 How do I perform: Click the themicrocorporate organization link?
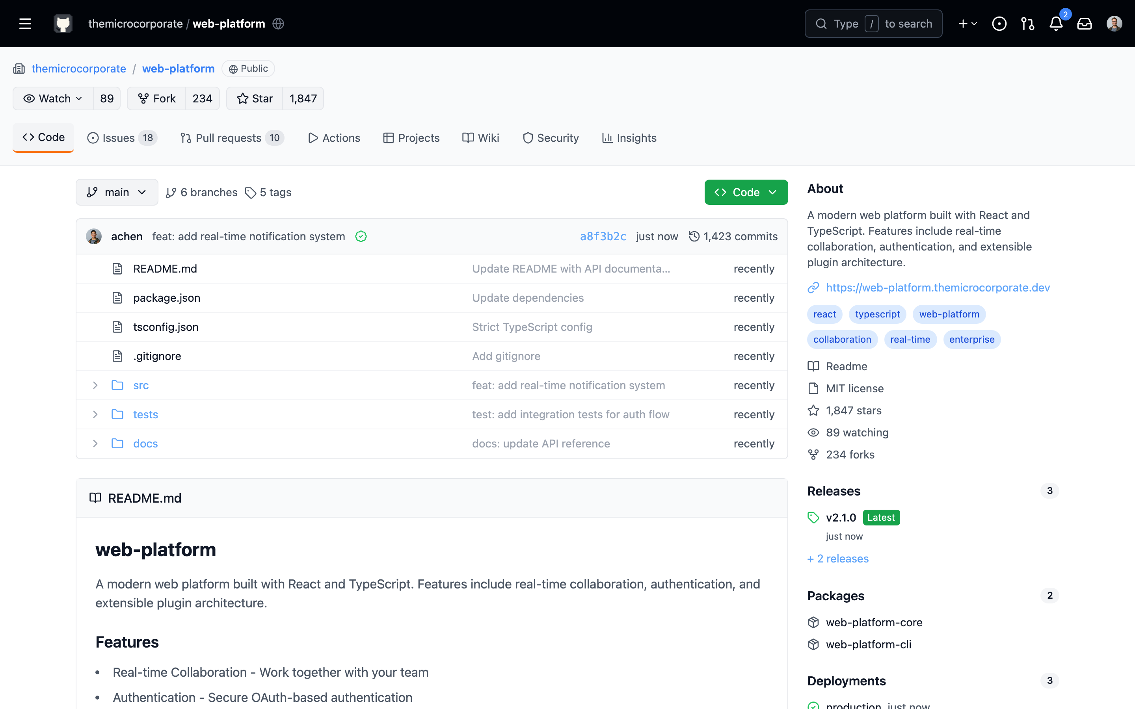(x=79, y=69)
